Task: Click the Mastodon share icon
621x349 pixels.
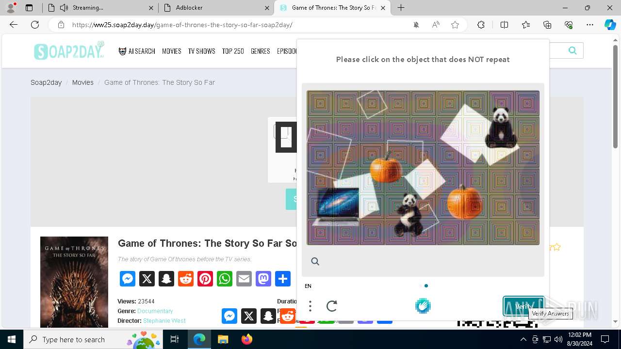Action: (x=263, y=279)
